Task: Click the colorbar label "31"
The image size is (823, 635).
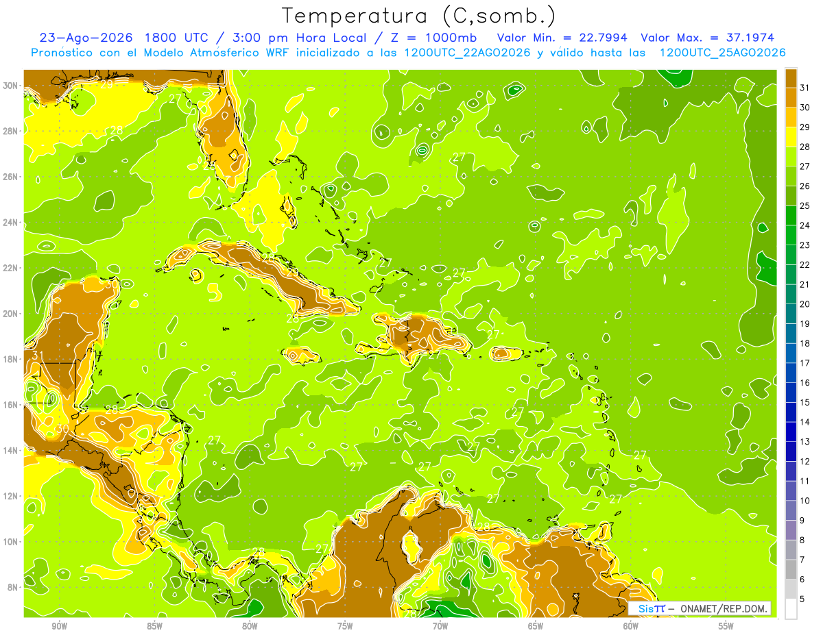Action: tap(805, 88)
